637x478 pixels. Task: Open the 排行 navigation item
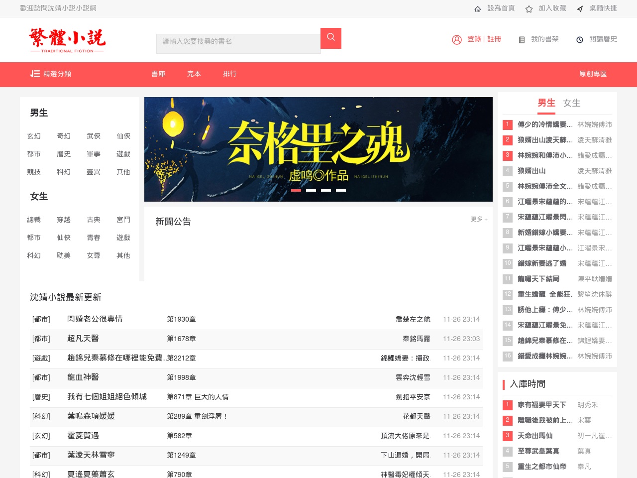(x=230, y=74)
